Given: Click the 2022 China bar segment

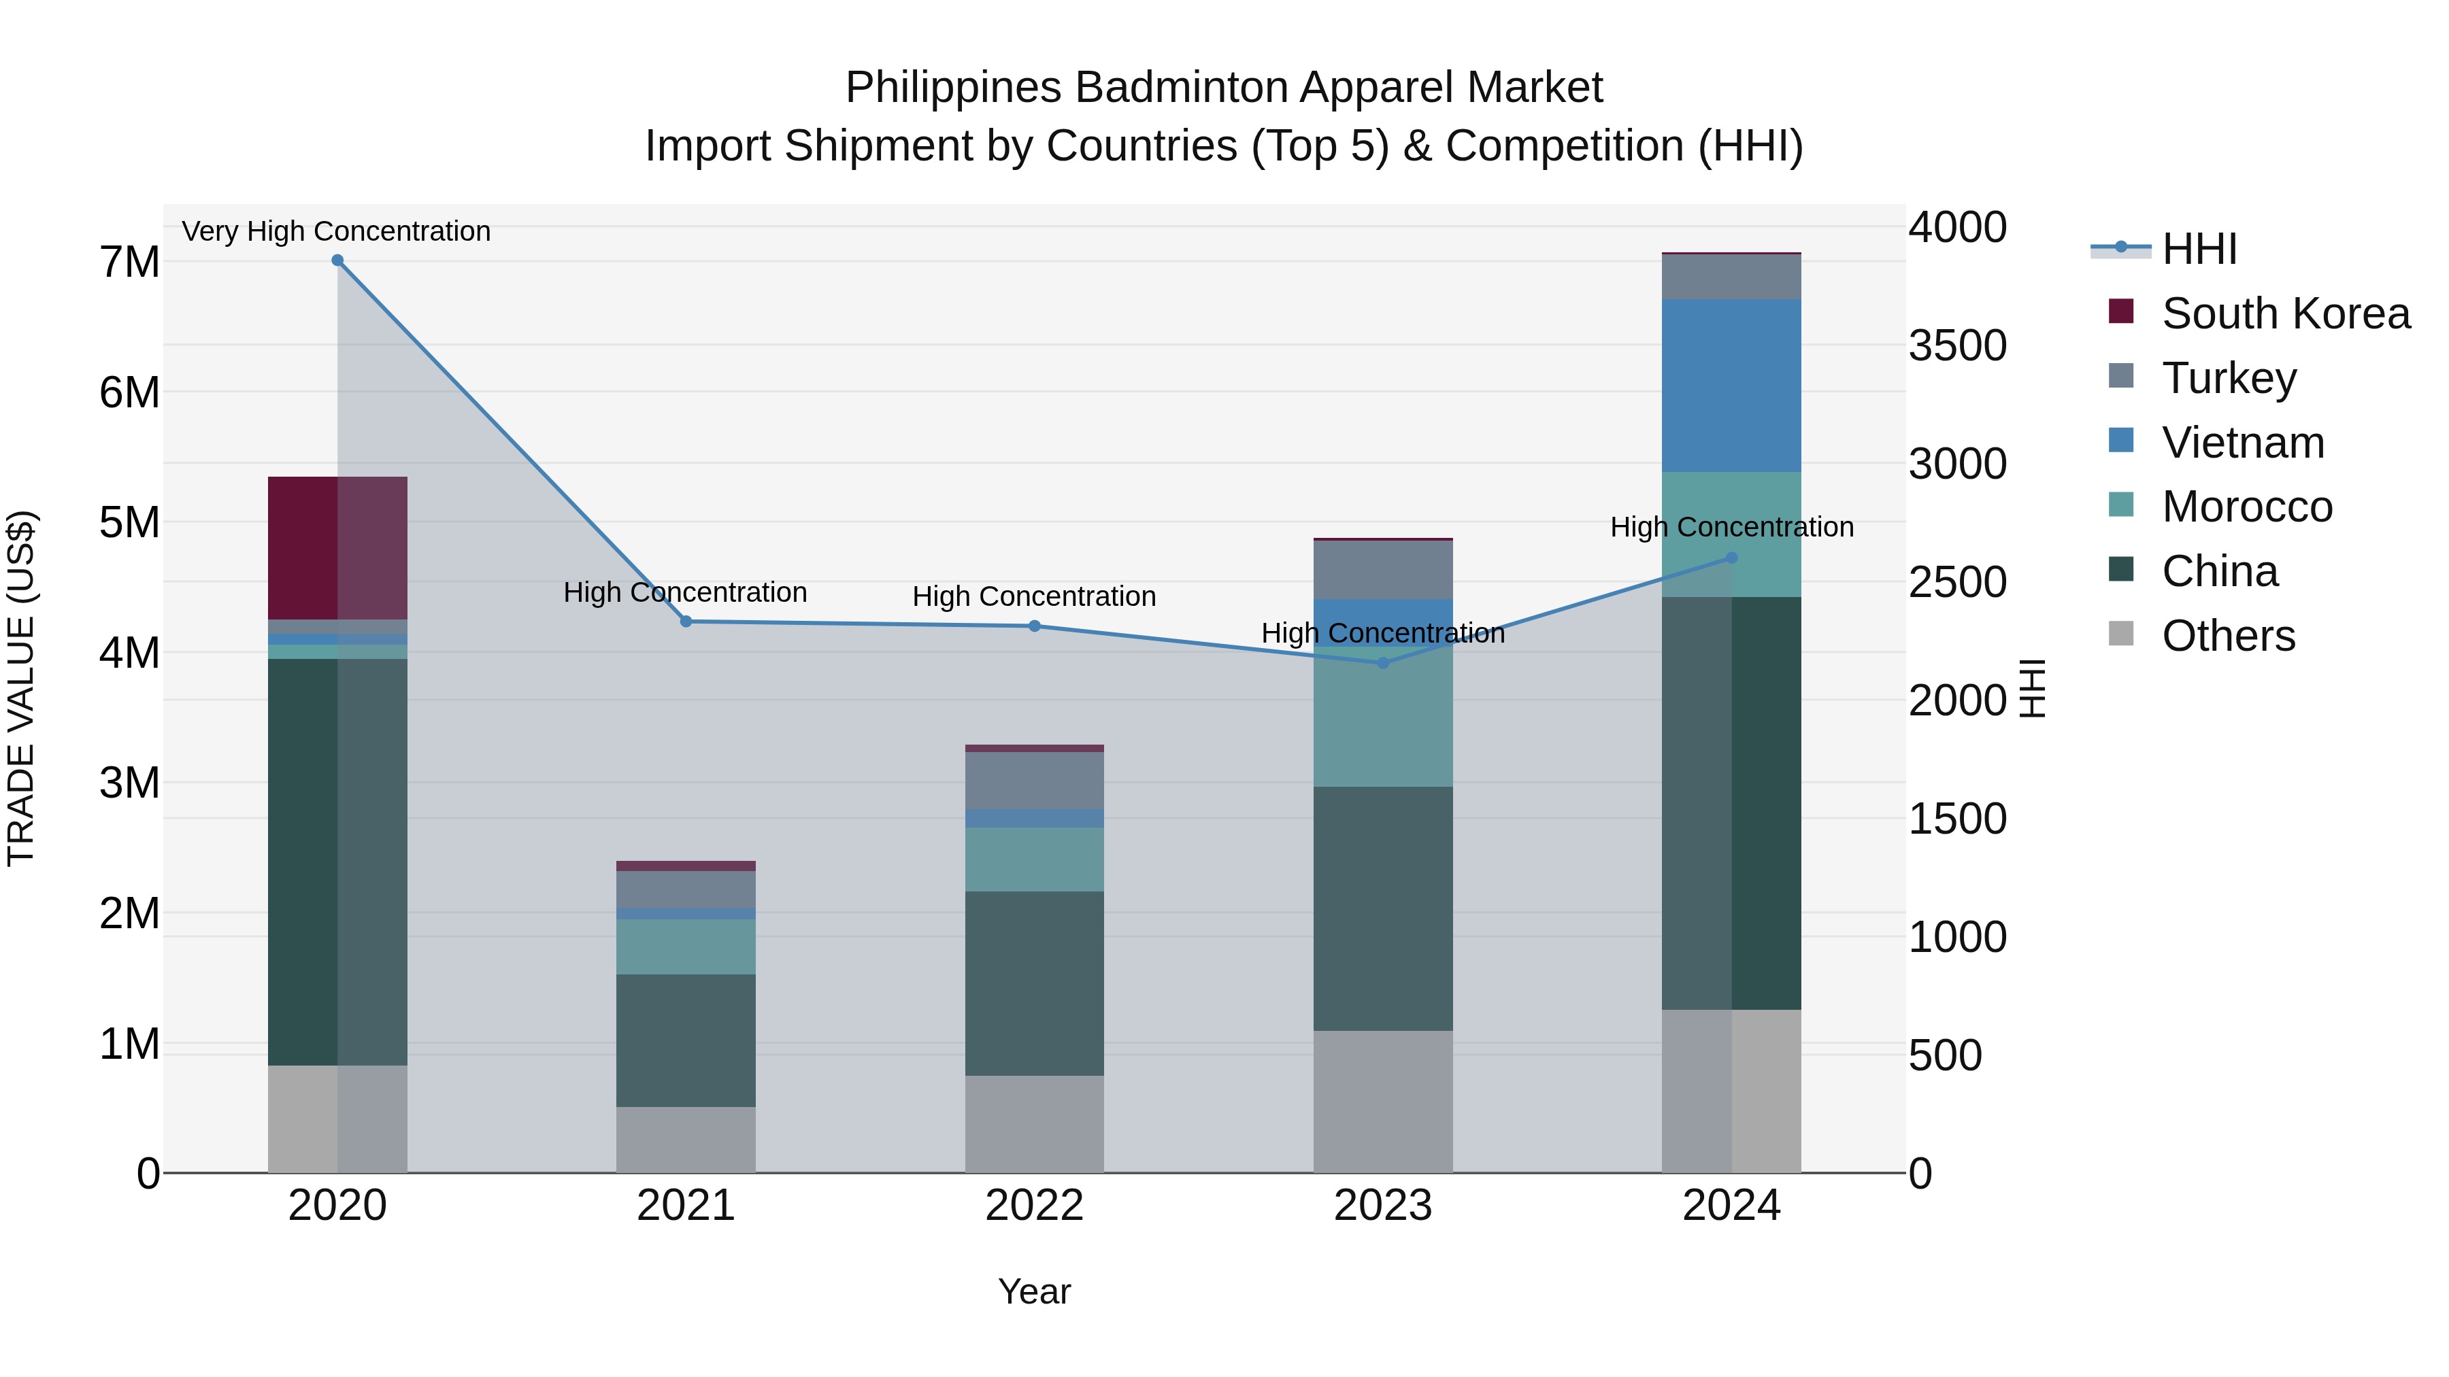Looking at the screenshot, I should (1034, 983).
